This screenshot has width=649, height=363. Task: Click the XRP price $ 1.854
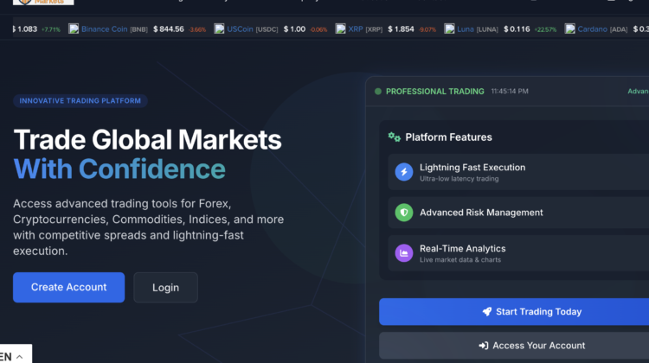point(401,29)
